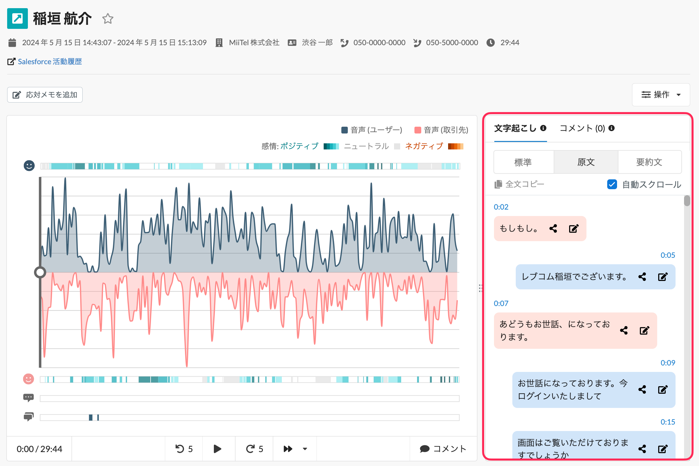Share the 画面はご覧いただけております utterance
Viewport: 699px width, 466px height.
coord(642,449)
